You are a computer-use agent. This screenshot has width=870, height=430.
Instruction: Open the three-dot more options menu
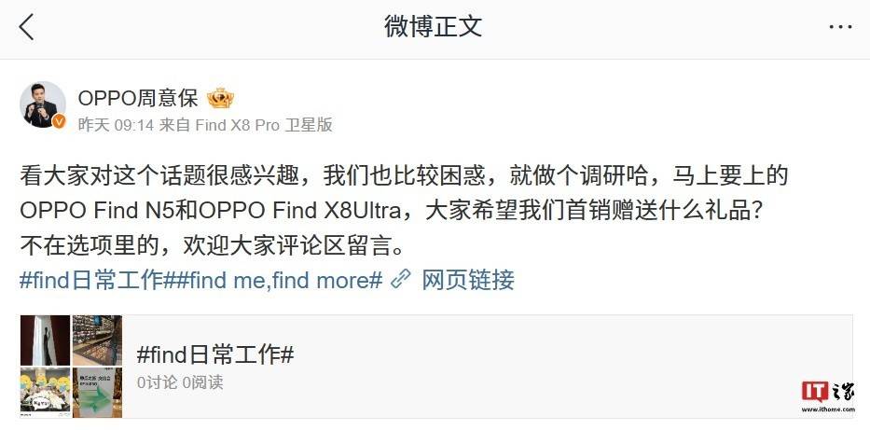pyautogui.click(x=840, y=27)
